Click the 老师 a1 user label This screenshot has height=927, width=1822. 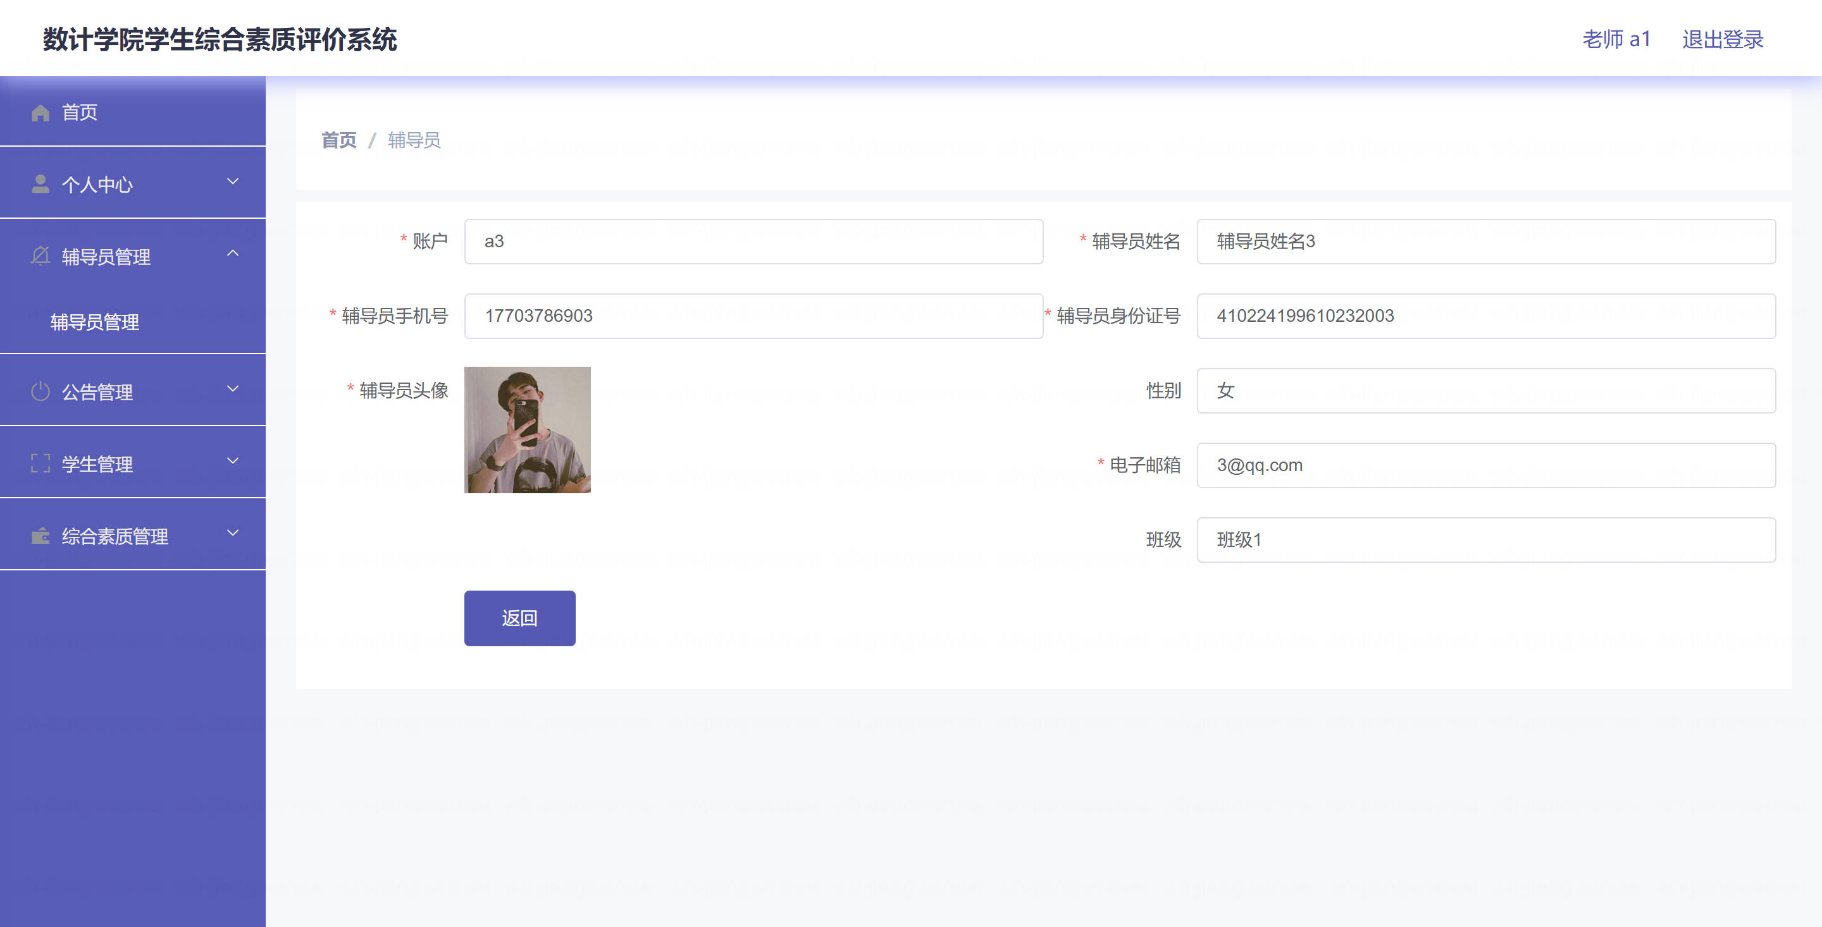pos(1616,39)
